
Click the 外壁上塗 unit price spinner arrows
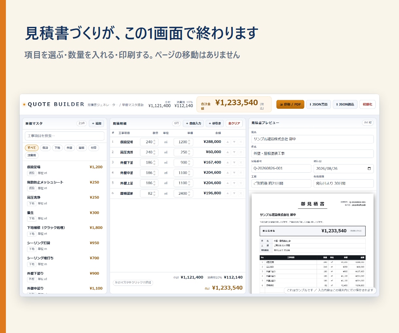tap(189, 183)
